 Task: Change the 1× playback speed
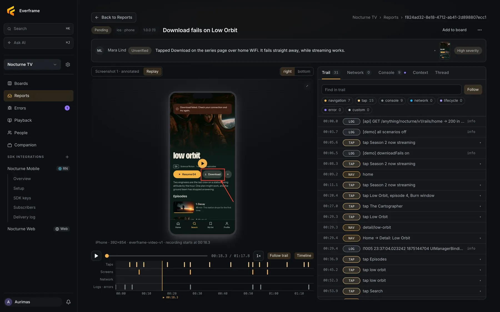[x=258, y=256]
